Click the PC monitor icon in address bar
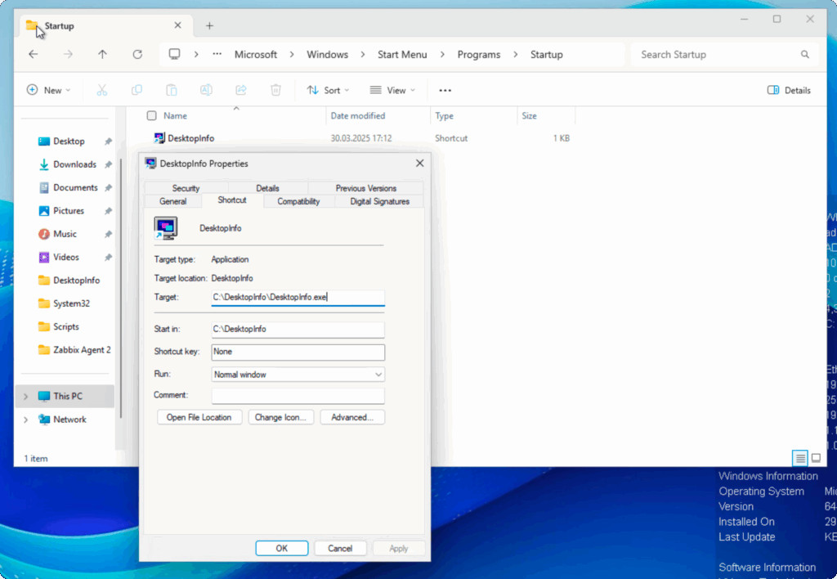Image resolution: width=837 pixels, height=579 pixels. [175, 55]
